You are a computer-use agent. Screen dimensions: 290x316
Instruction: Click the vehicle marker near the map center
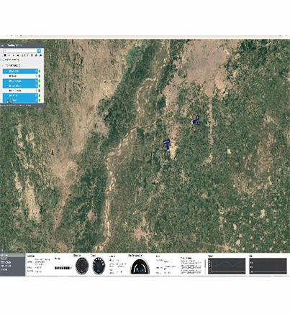(x=167, y=144)
